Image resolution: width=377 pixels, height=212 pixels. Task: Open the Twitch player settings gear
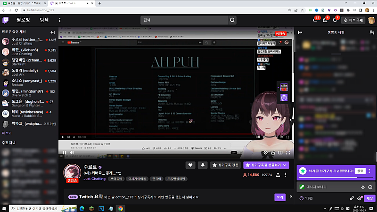(x=265, y=152)
